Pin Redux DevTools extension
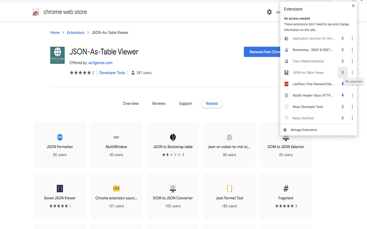 click(343, 118)
